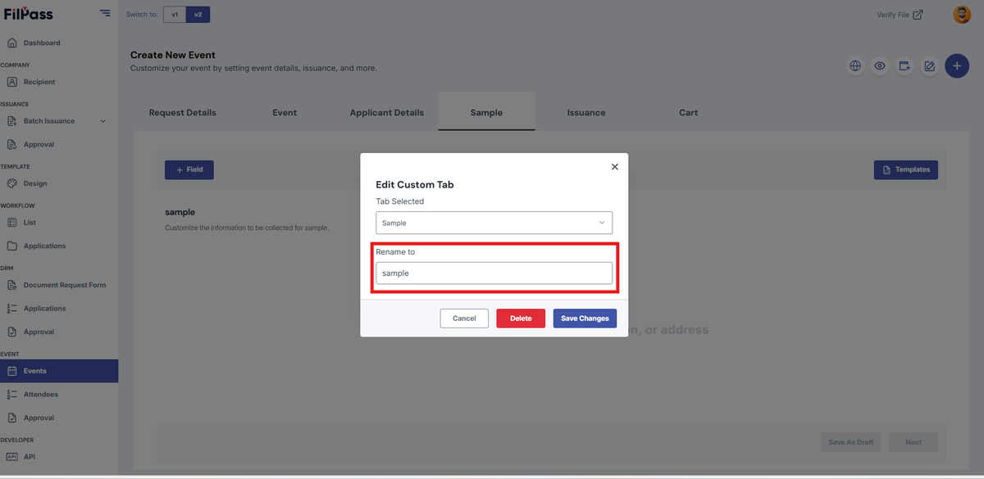
Task: Click inside the Rename to field
Action: tap(494, 273)
